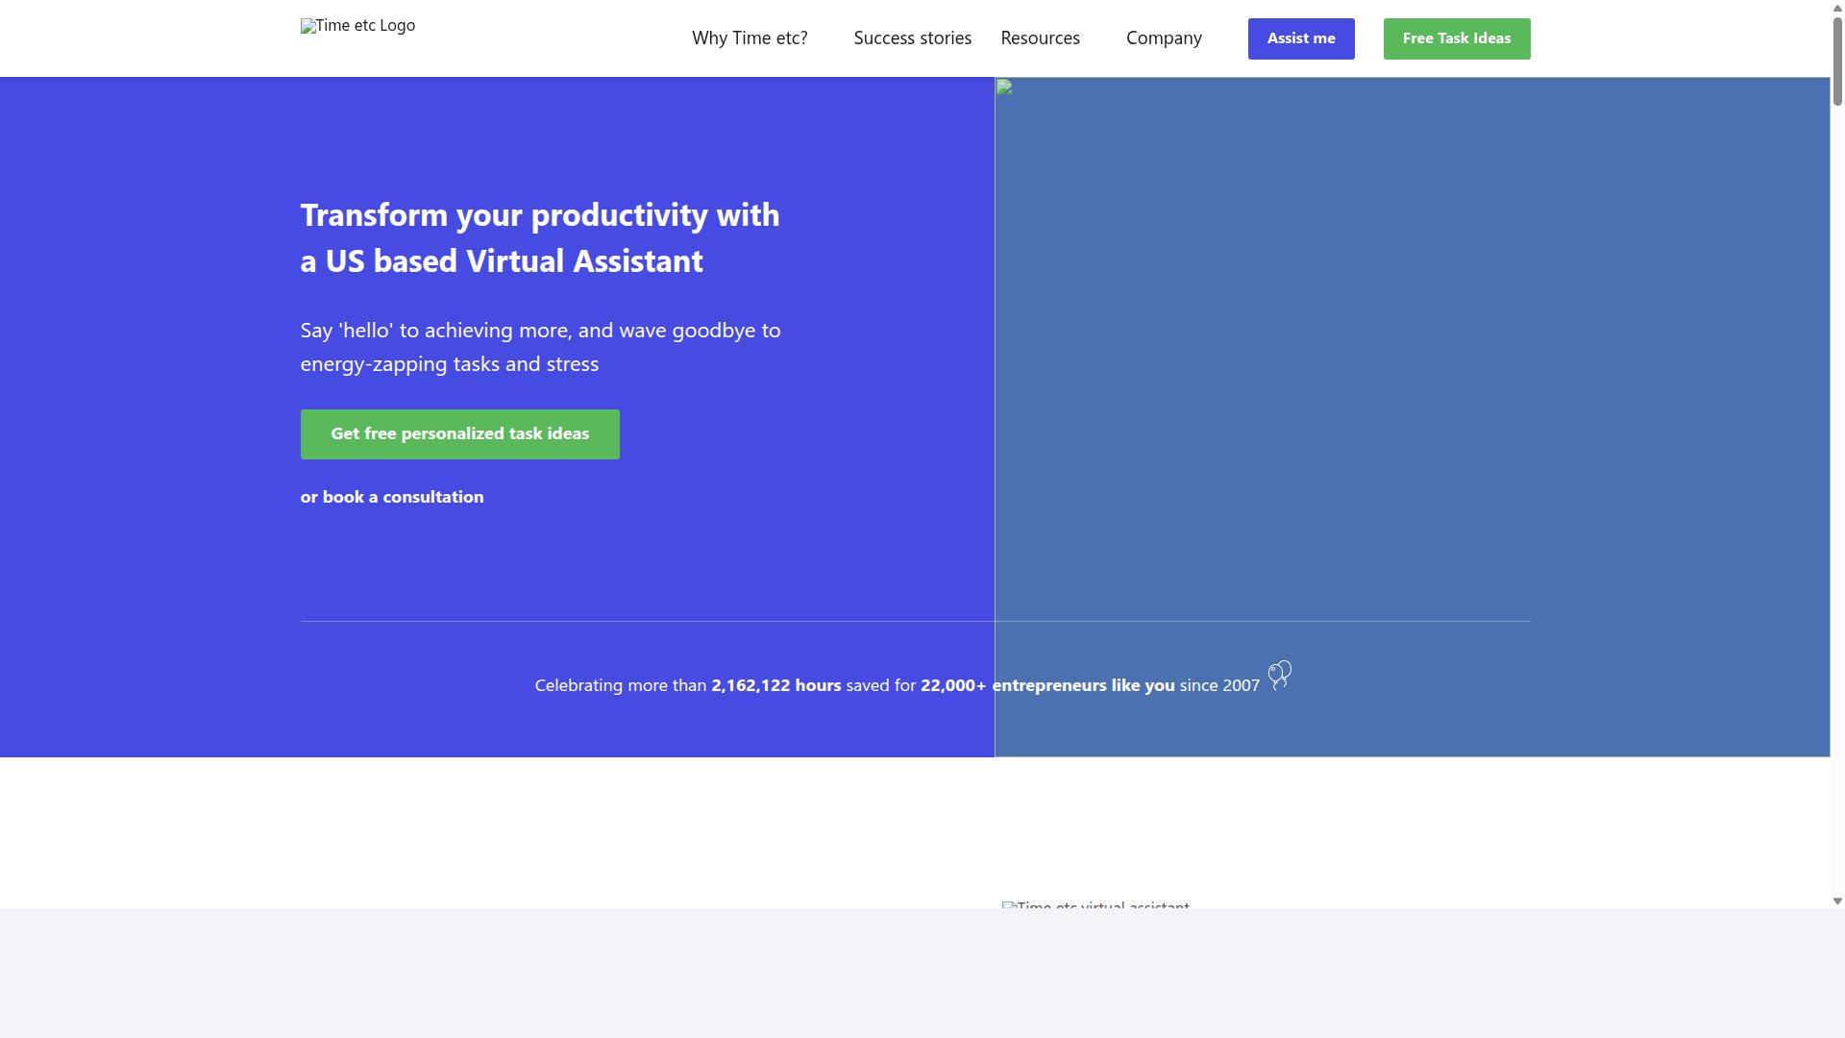Get free personalized task ideas button
Image resolution: width=1845 pixels, height=1038 pixels.
[x=459, y=434]
